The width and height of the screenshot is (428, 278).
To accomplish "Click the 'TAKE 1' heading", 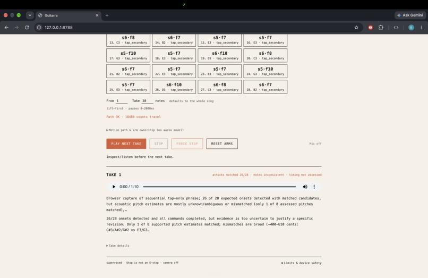I will pos(114,175).
